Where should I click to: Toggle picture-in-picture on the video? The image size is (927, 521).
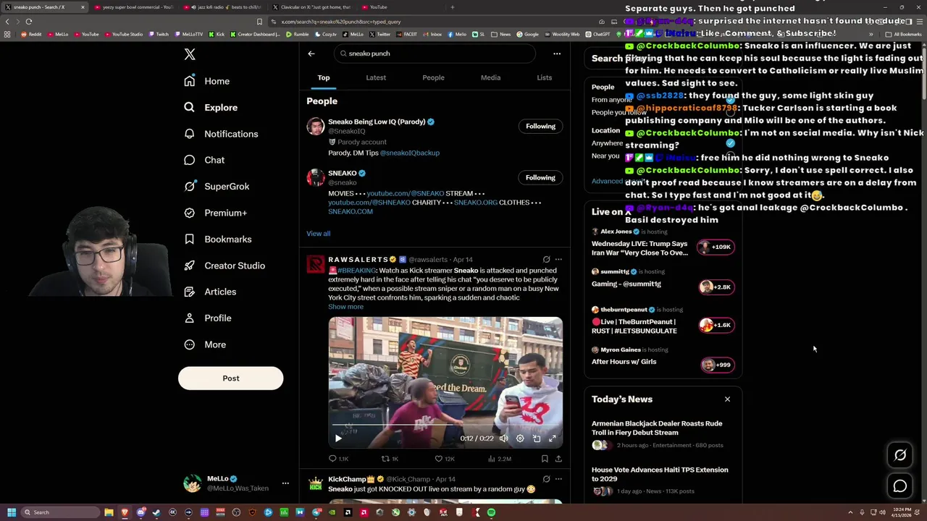pos(537,438)
